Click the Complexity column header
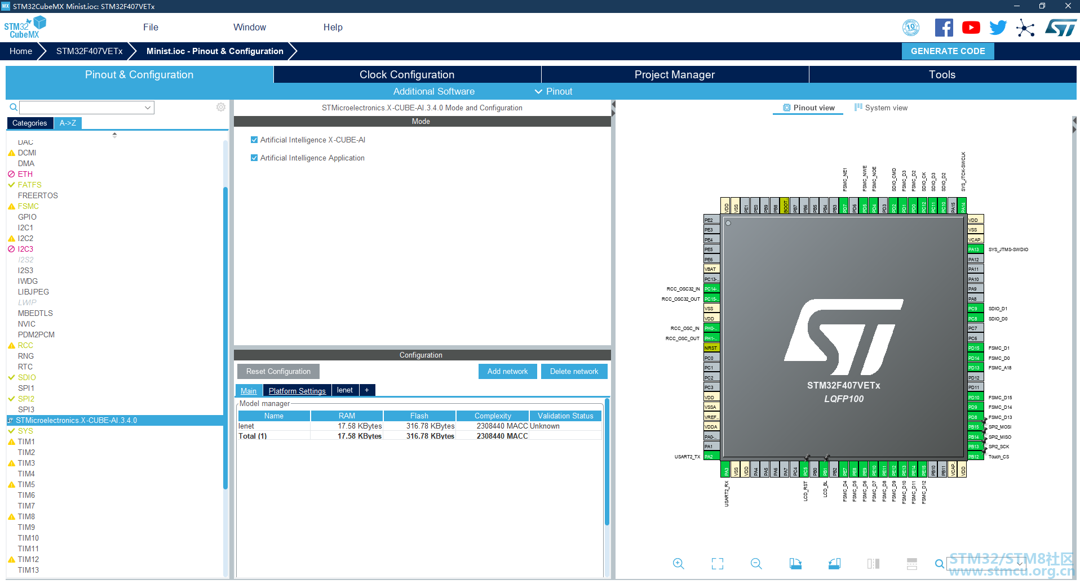This screenshot has height=584, width=1080. (x=493, y=416)
